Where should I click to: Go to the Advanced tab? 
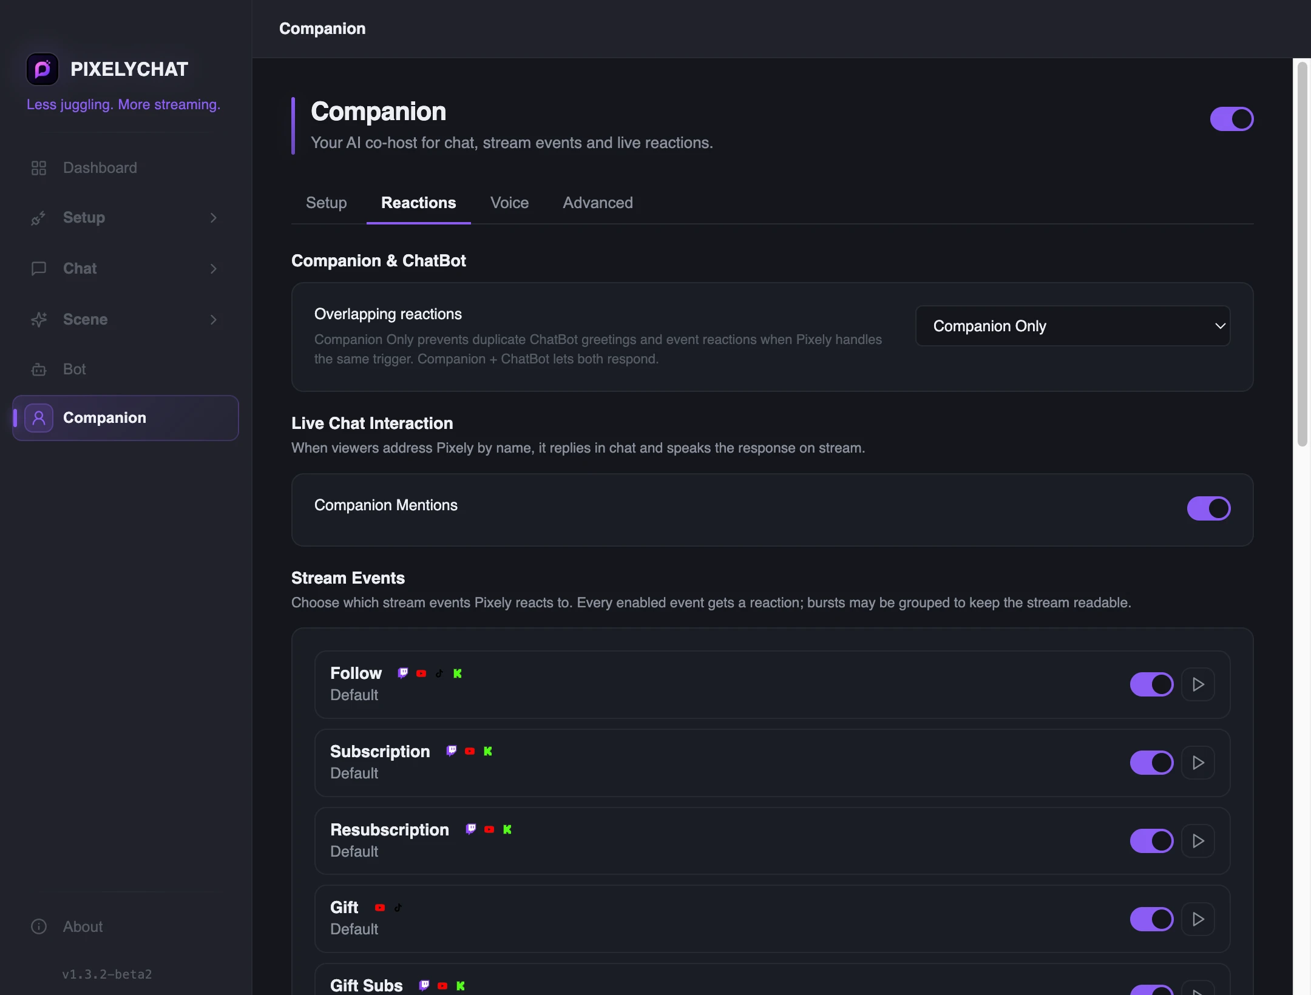[598, 203]
